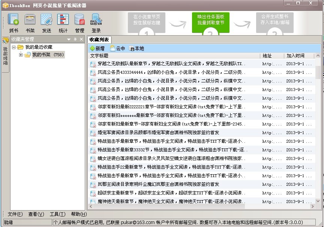Viewport: 324px width, 227px height.
Task: Click the 本地 local button
Action: [136, 48]
